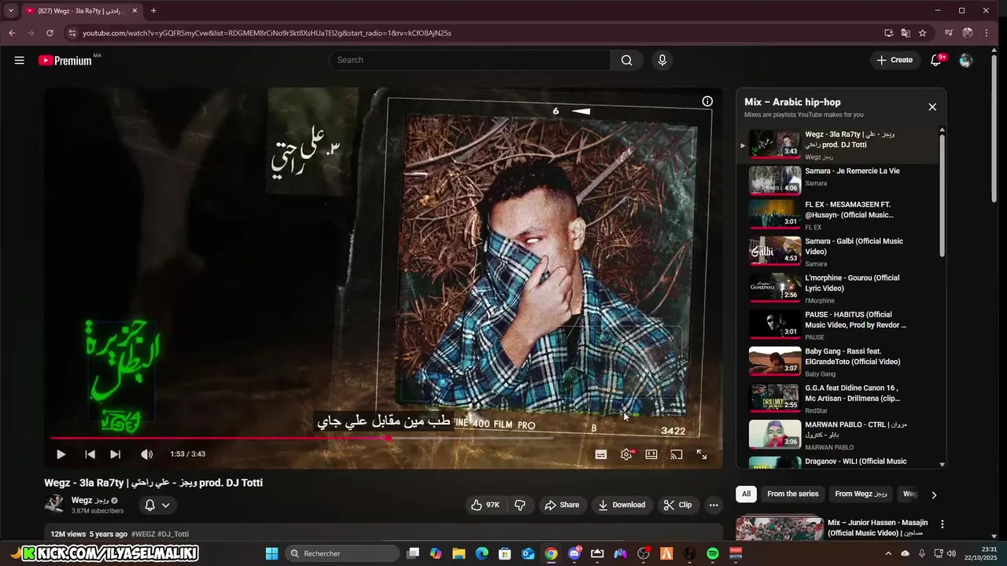Close the Mix – Arabic hip-hop panel
Viewport: 1007px width, 566px height.
[x=932, y=107]
